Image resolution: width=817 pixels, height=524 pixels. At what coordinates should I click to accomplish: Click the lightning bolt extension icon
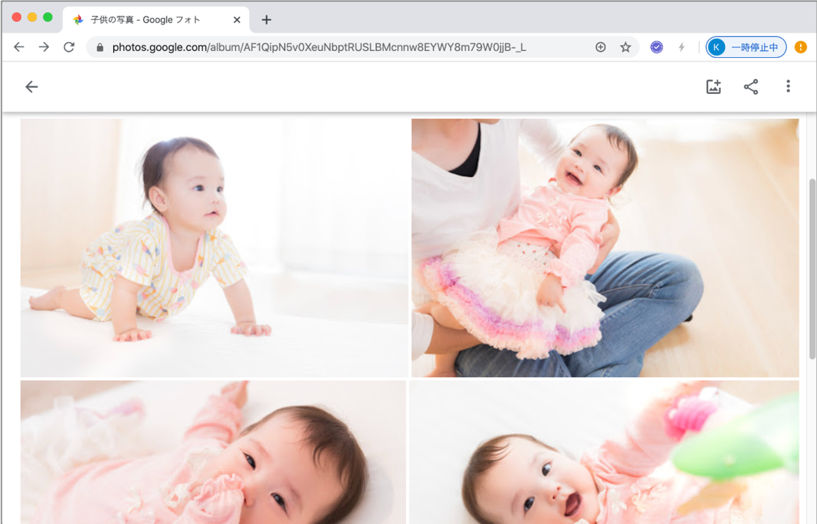pos(682,47)
